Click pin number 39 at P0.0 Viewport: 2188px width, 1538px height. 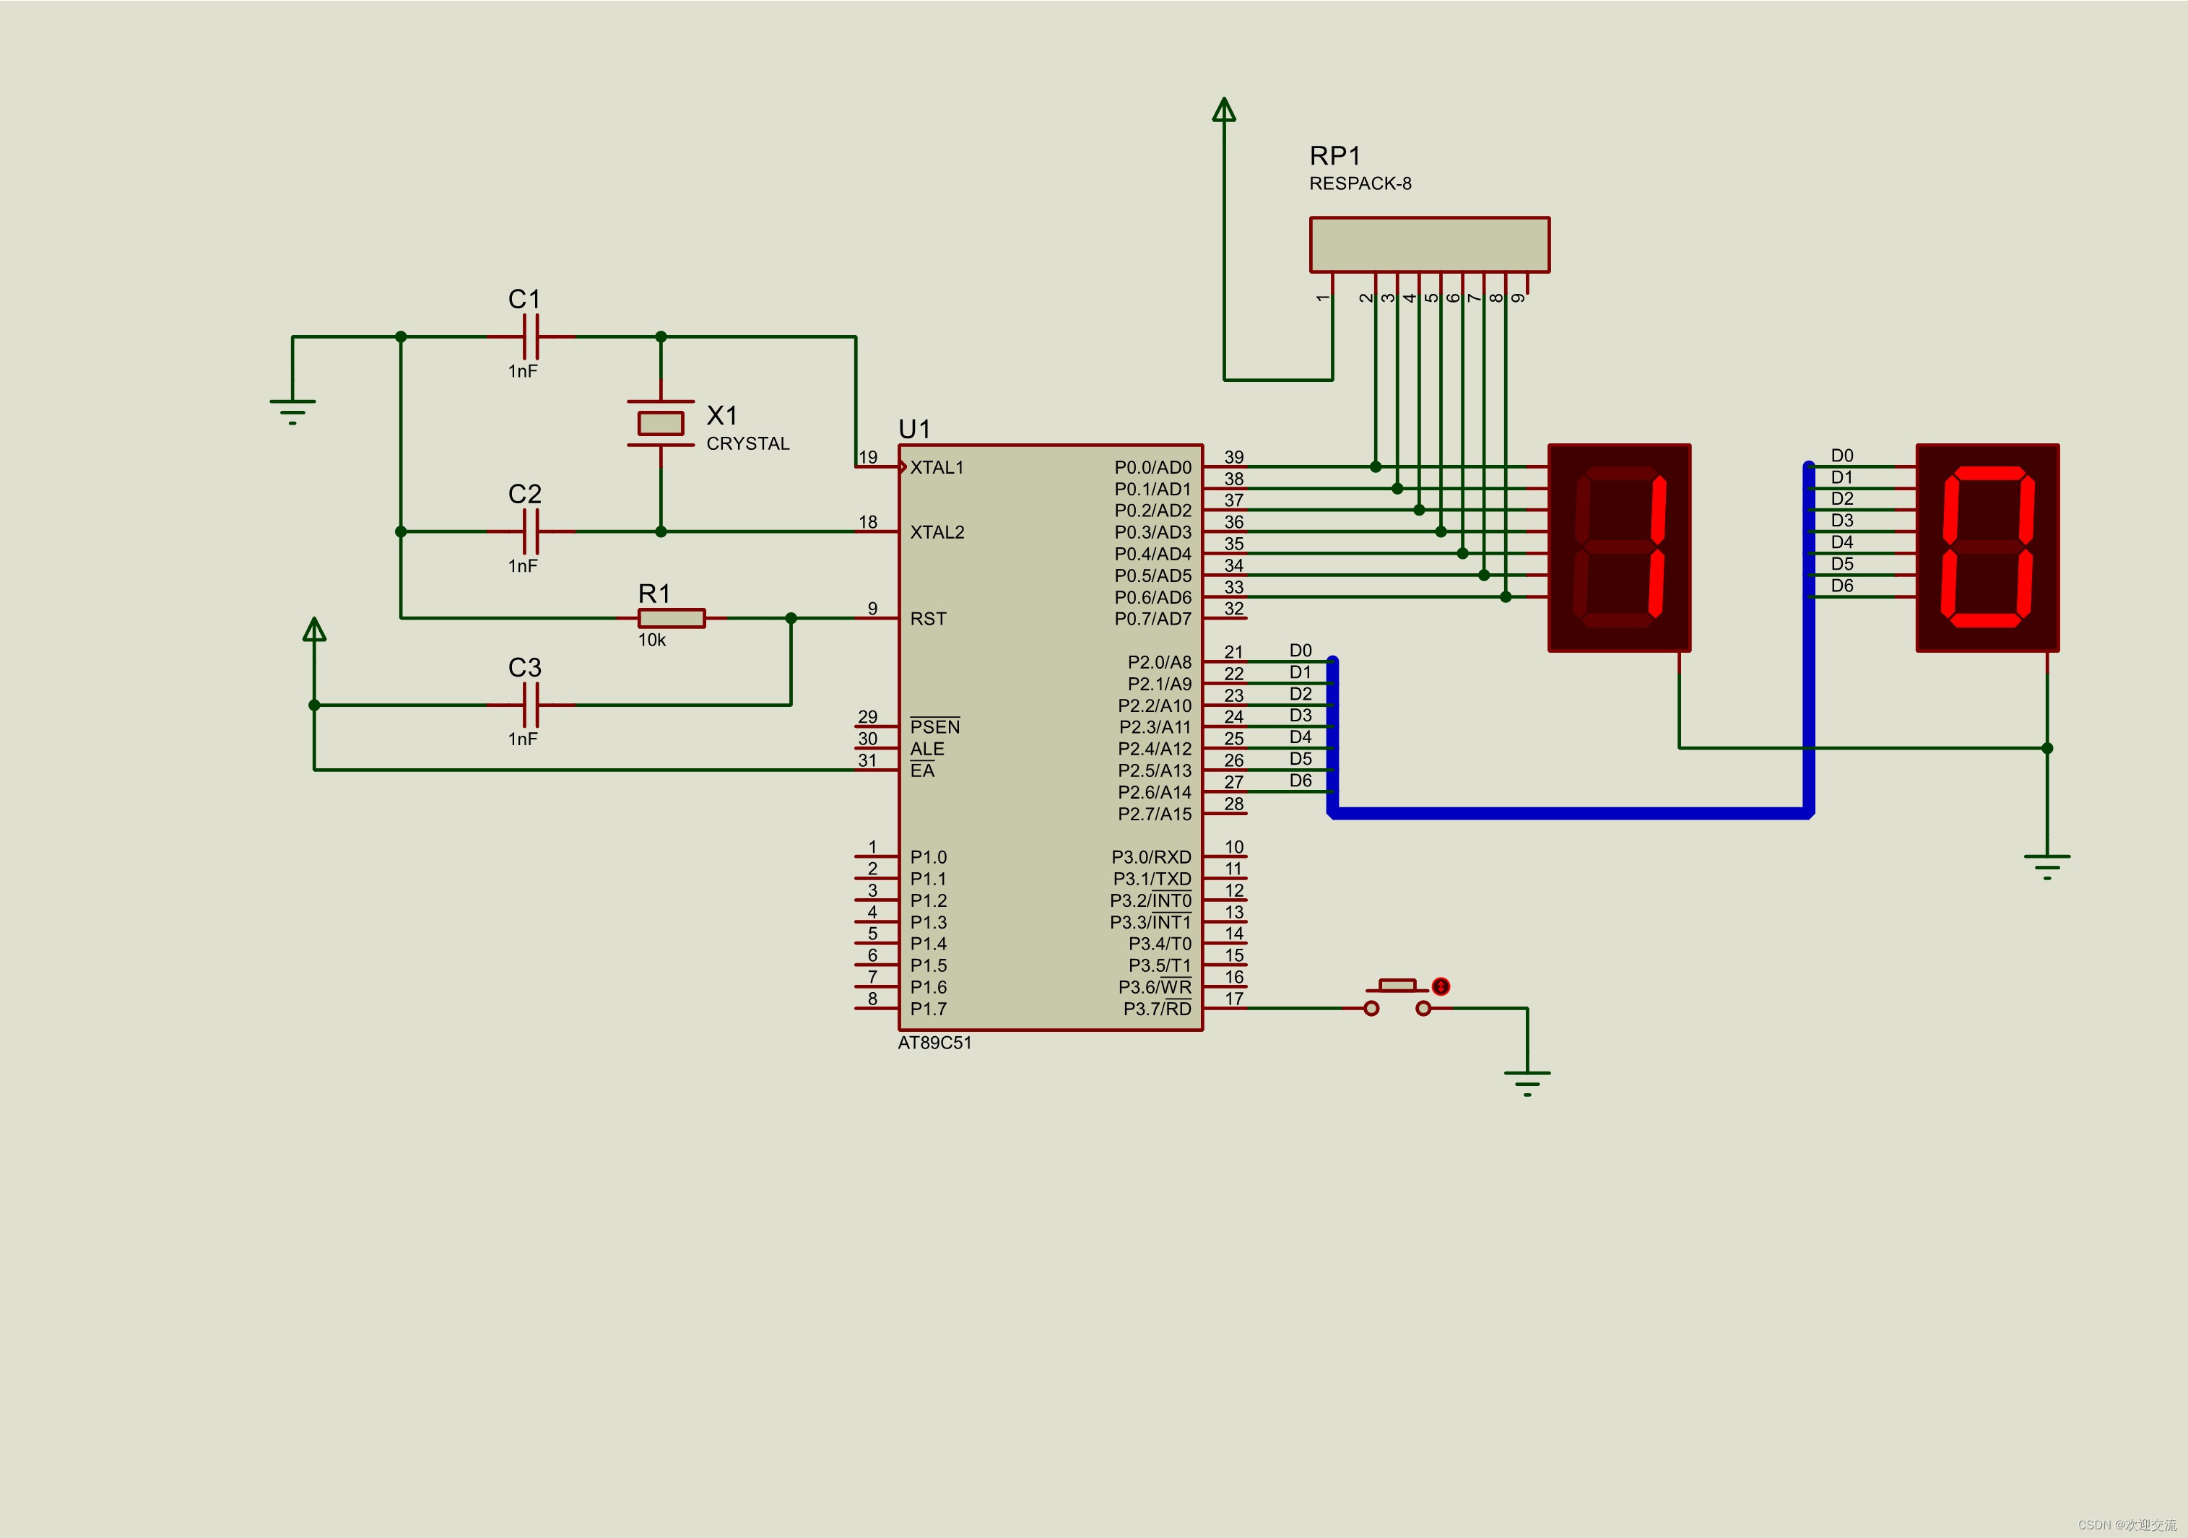[1234, 457]
